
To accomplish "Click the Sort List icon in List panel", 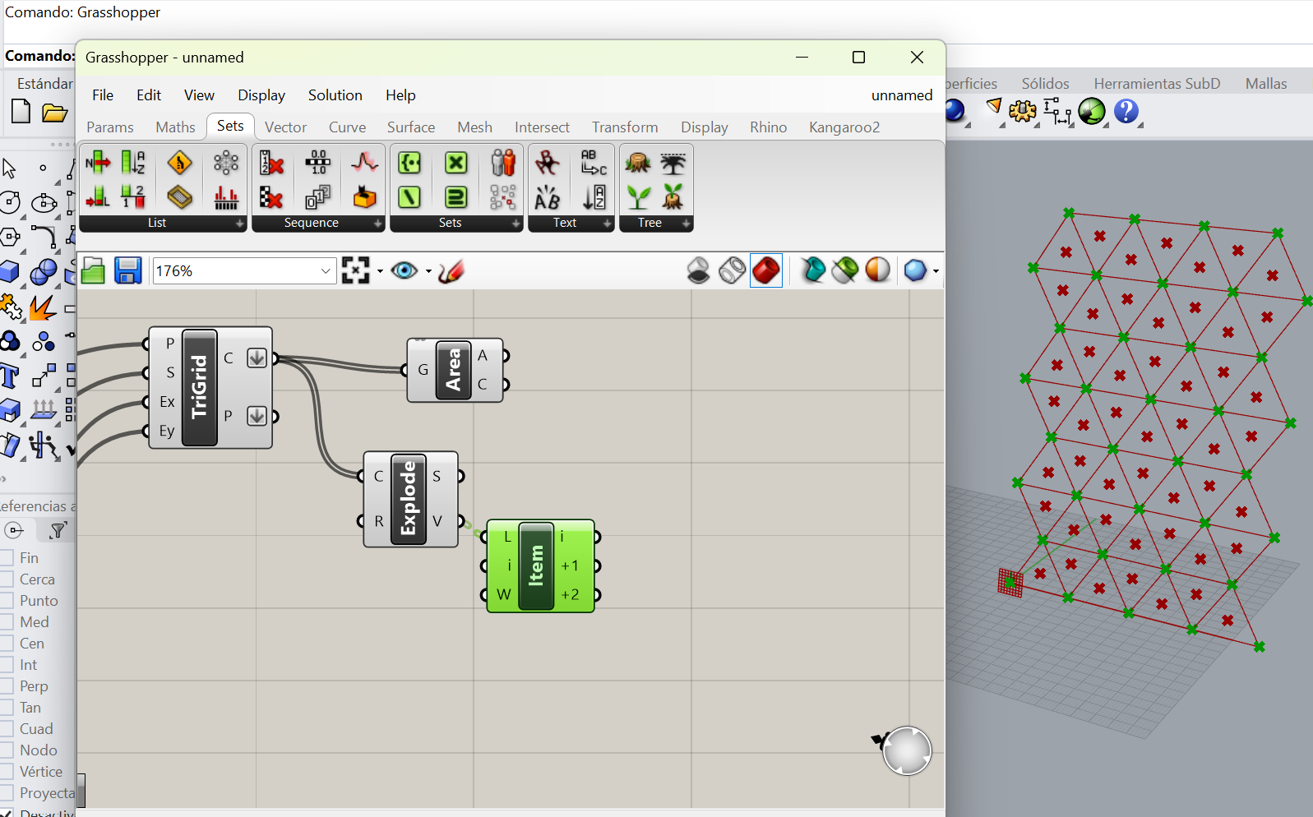I will coord(133,163).
